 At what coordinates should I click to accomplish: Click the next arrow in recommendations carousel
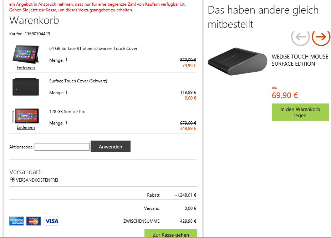coord(321,37)
